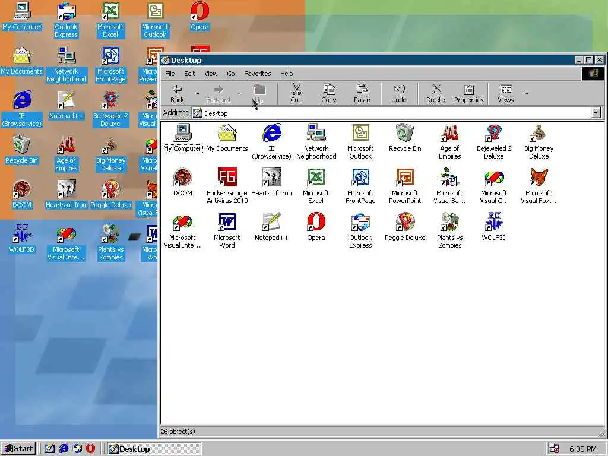Select My Computer icon in Desktop window
Screen dimensions: 608x456
point(183,138)
